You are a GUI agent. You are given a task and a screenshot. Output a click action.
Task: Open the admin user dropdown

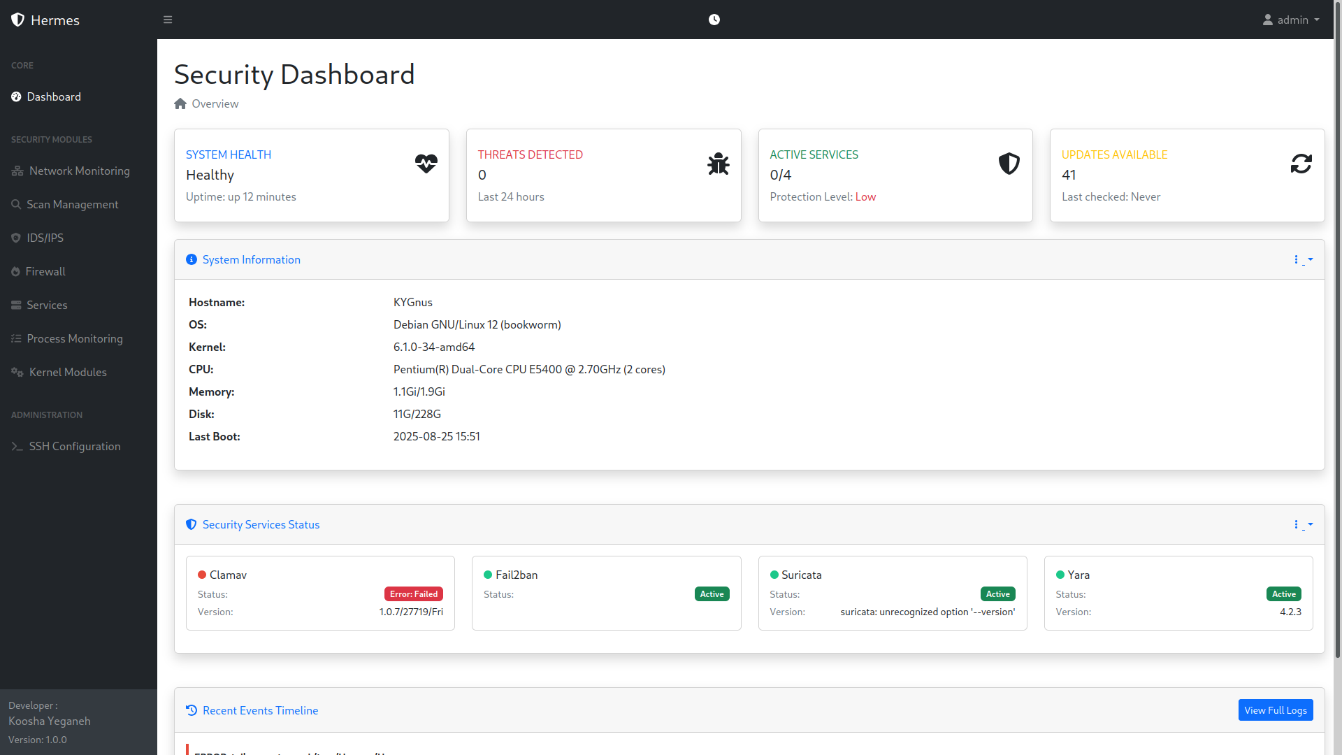(x=1291, y=20)
